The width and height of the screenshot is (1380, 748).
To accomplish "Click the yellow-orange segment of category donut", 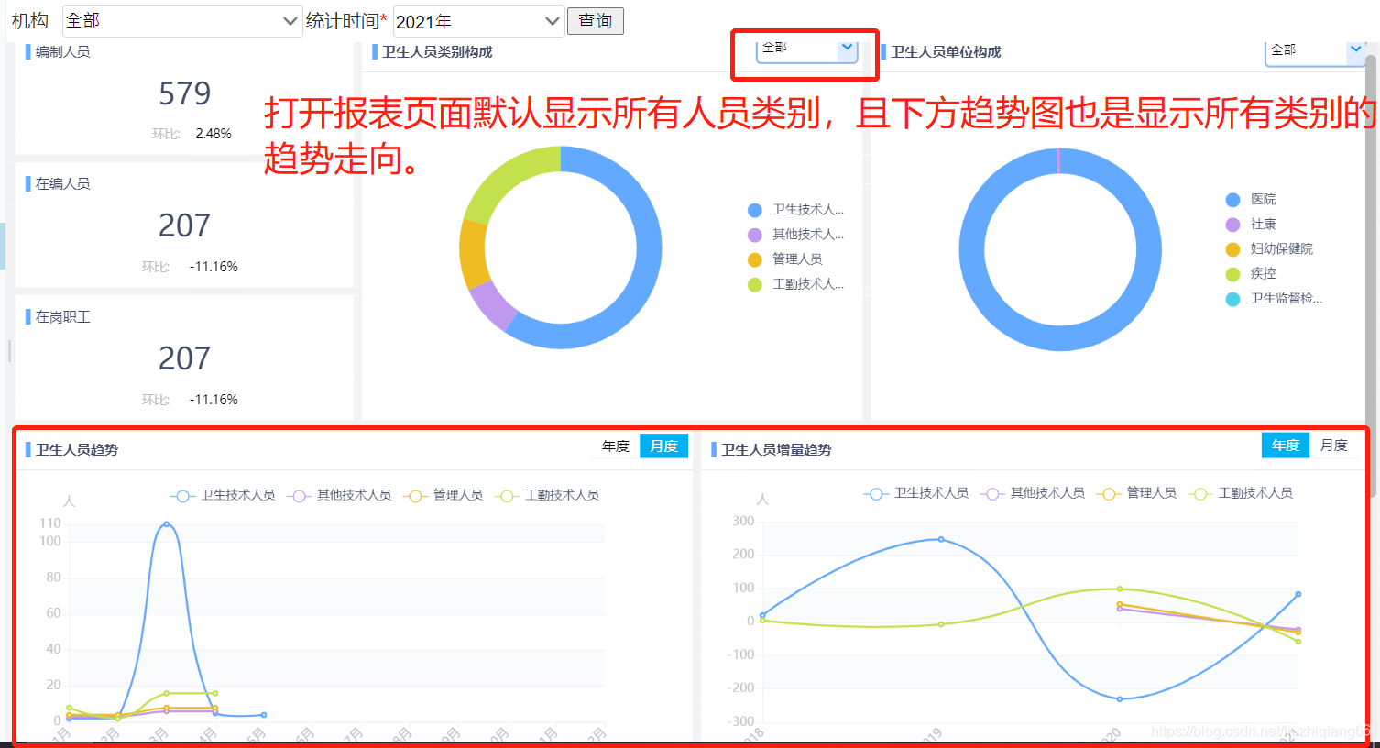I will click(472, 254).
